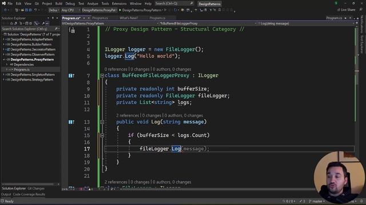The height and width of the screenshot is (205, 366).
Task: Select DesignPatterns.BuilderPattern project
Action: coord(31,44)
